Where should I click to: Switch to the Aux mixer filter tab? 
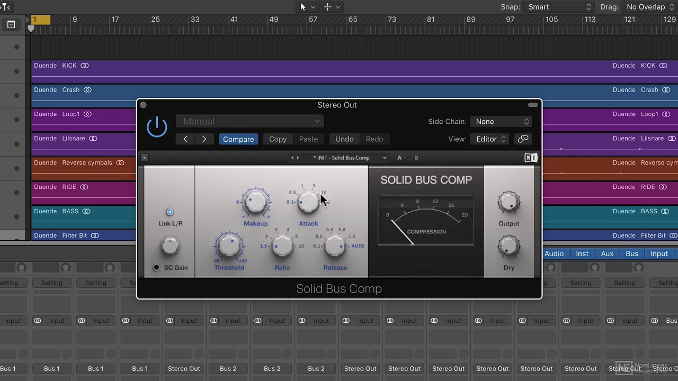tap(607, 254)
